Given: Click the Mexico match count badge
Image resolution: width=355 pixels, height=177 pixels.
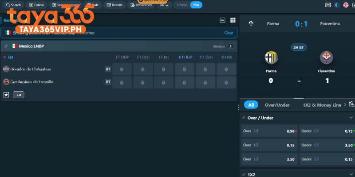Looking at the screenshot, I should tap(230, 46).
